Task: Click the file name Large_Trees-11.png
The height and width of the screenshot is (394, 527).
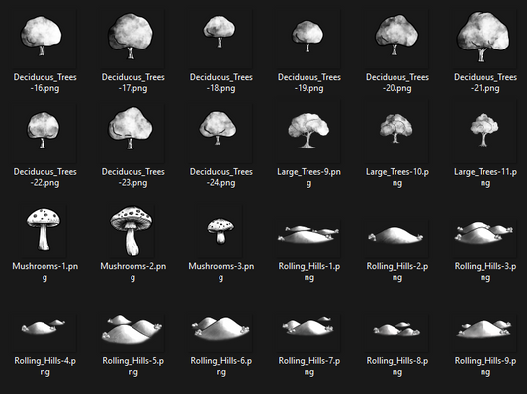Action: 485,177
